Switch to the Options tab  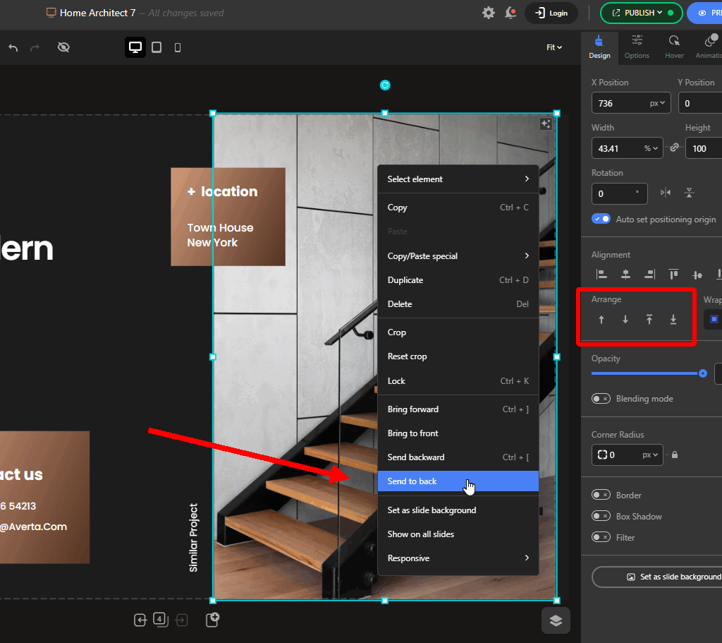(x=637, y=47)
